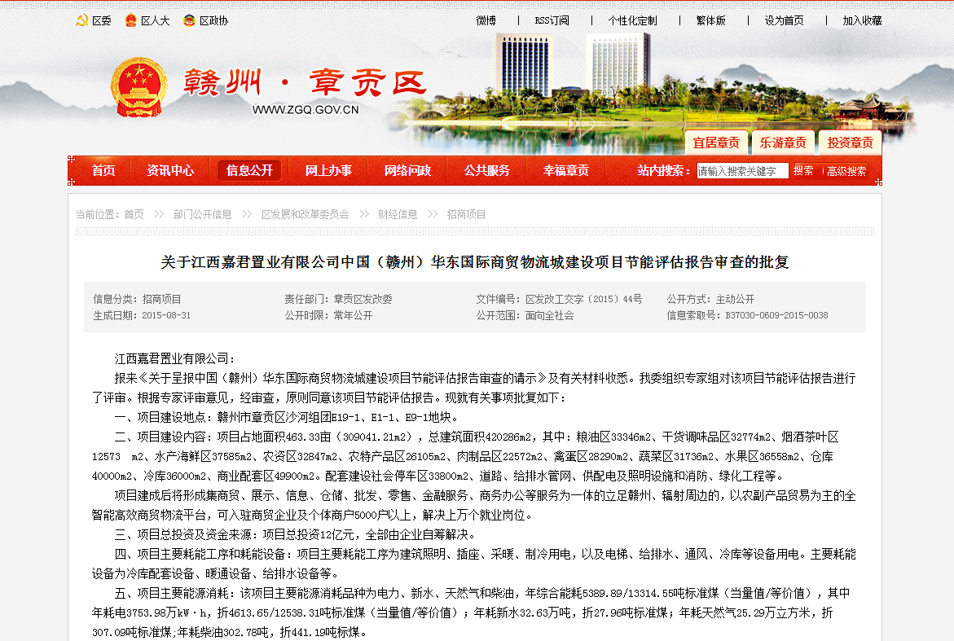This screenshot has width=954, height=641.
Task: Click the 搜索 button
Action: pyautogui.click(x=803, y=171)
